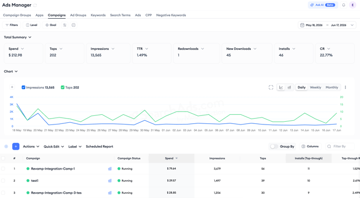The image size is (360, 198).
Task: Open the Ad Groups tab
Action: pyautogui.click(x=78, y=15)
